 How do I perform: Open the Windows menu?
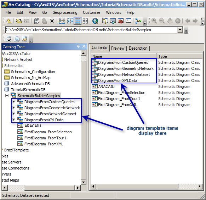[114, 12]
